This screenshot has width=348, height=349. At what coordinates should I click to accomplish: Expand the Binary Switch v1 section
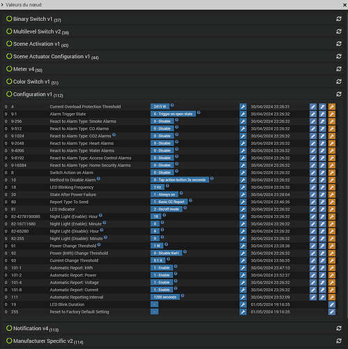click(x=33, y=19)
